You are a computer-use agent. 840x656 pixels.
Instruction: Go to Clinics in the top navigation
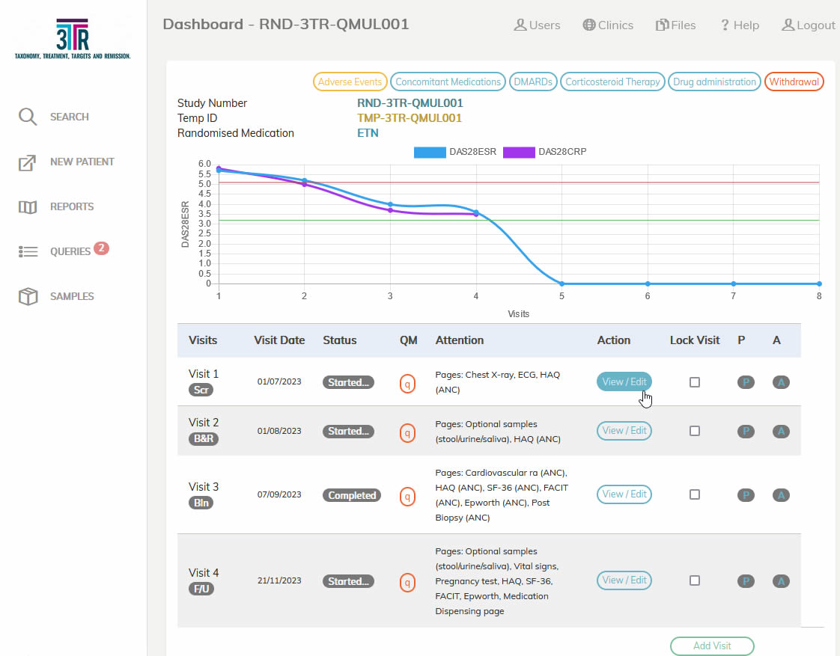click(x=608, y=25)
